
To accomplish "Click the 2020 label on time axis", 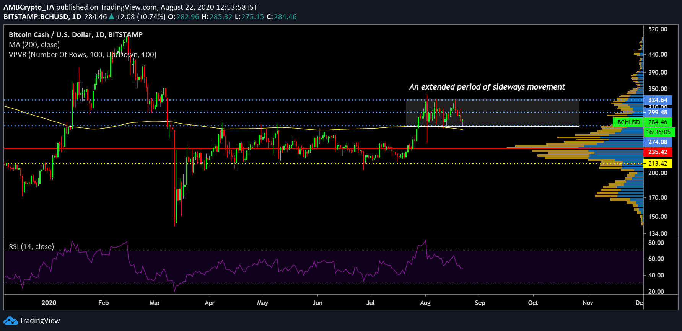I will coord(49,303).
